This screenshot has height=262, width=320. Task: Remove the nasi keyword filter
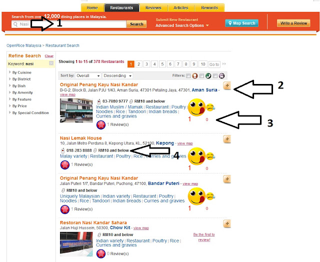click(x=51, y=63)
